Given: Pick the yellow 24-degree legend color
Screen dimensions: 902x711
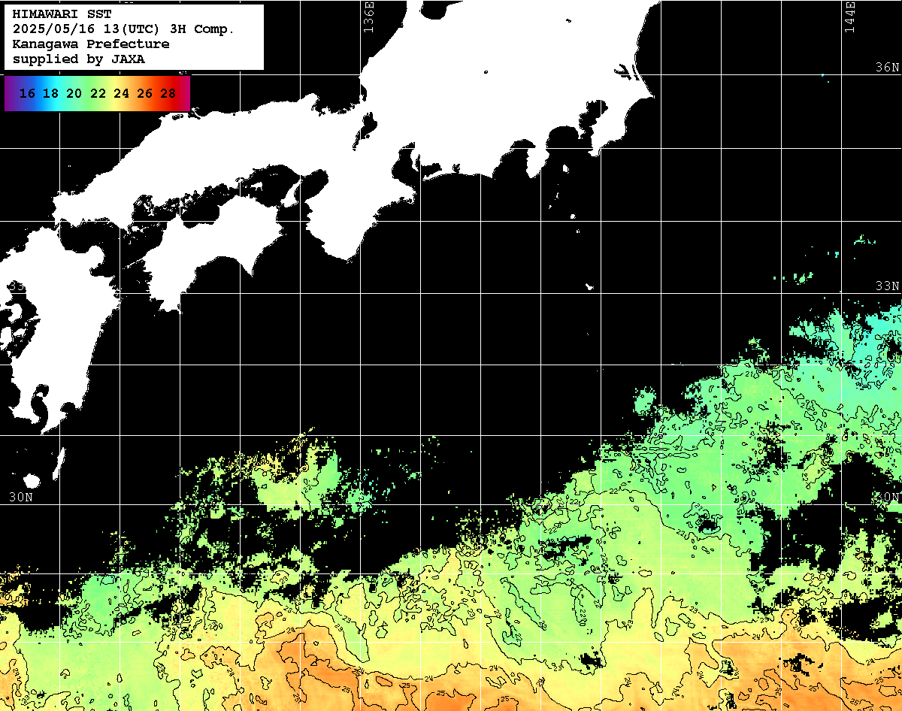Looking at the screenshot, I should tap(121, 93).
